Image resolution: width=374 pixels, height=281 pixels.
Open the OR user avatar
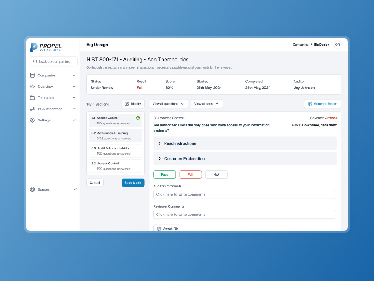tap(337, 45)
